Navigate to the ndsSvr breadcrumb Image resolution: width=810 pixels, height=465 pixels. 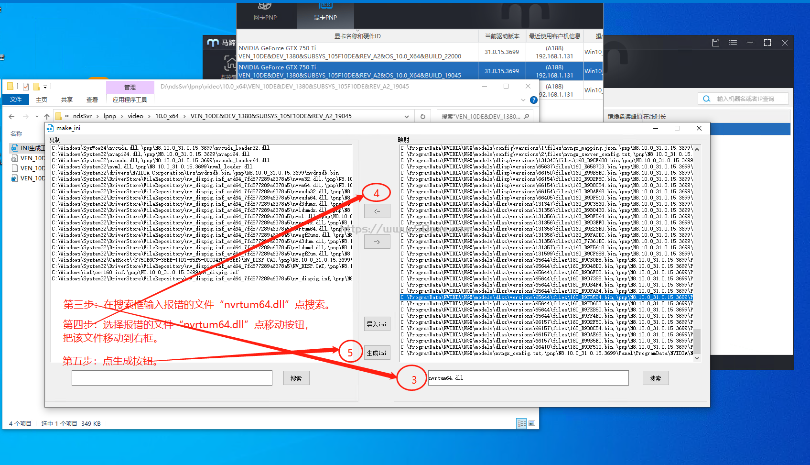tap(82, 116)
